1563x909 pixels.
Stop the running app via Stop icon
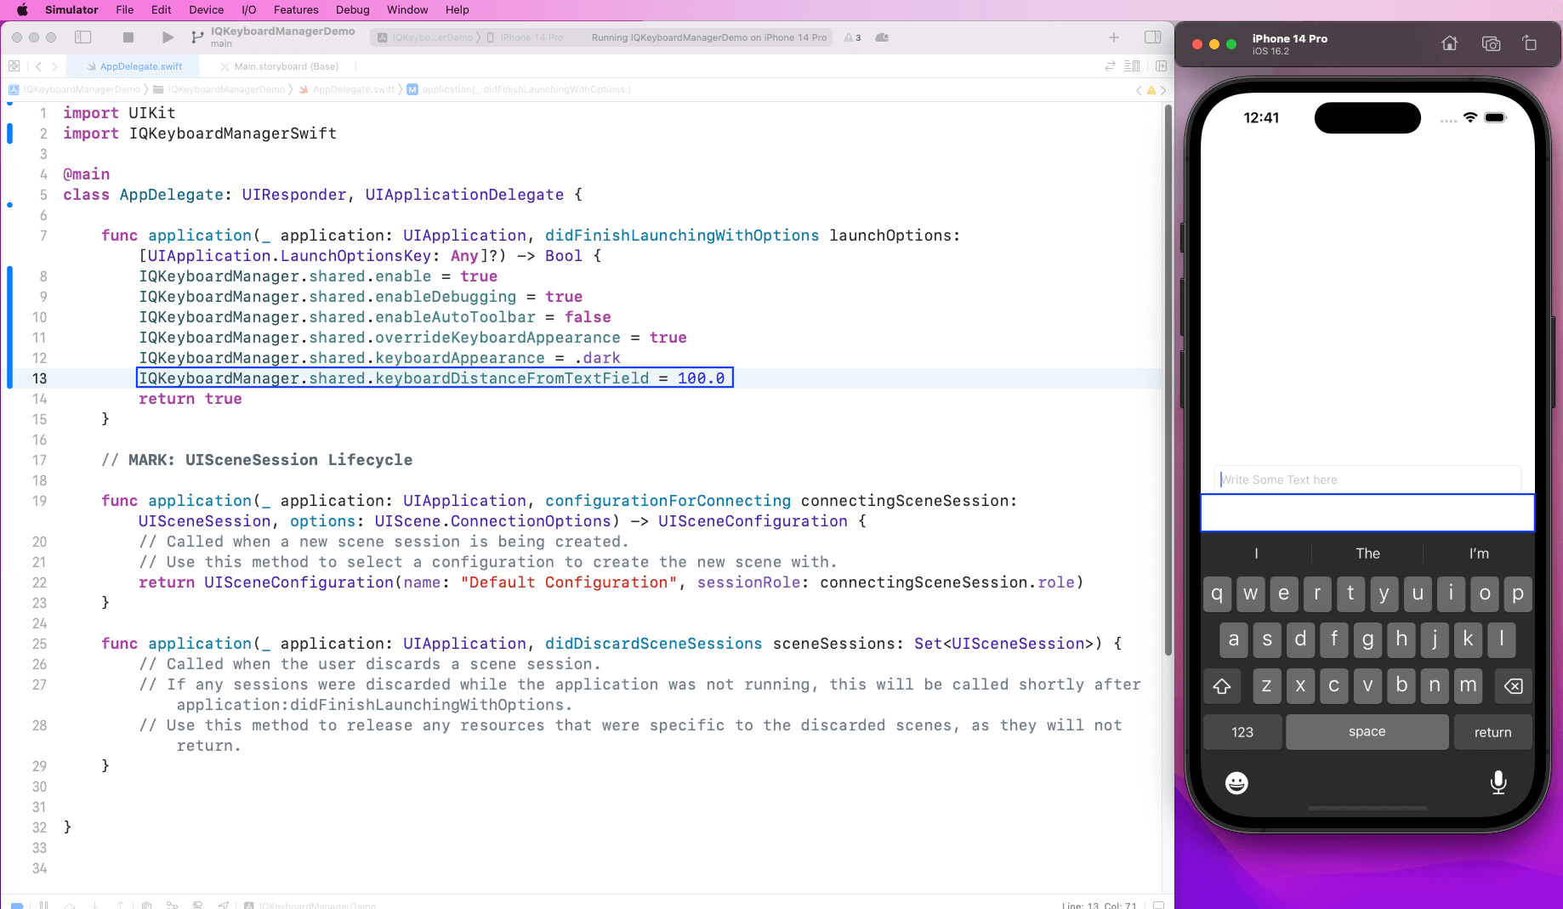(128, 37)
